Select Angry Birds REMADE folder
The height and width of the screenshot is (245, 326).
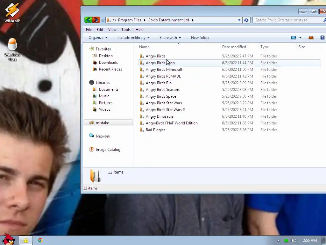(163, 76)
